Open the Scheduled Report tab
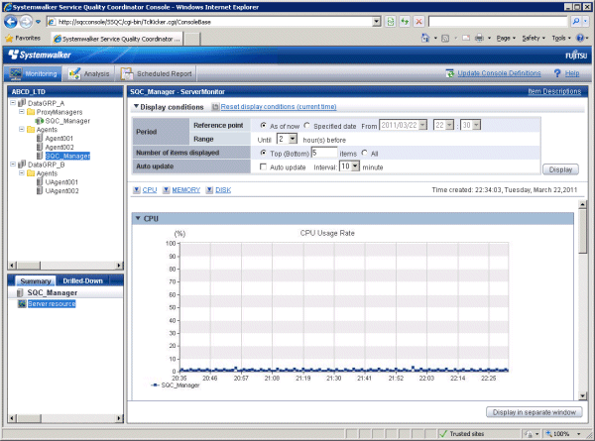The width and height of the screenshot is (595, 441). (157, 73)
